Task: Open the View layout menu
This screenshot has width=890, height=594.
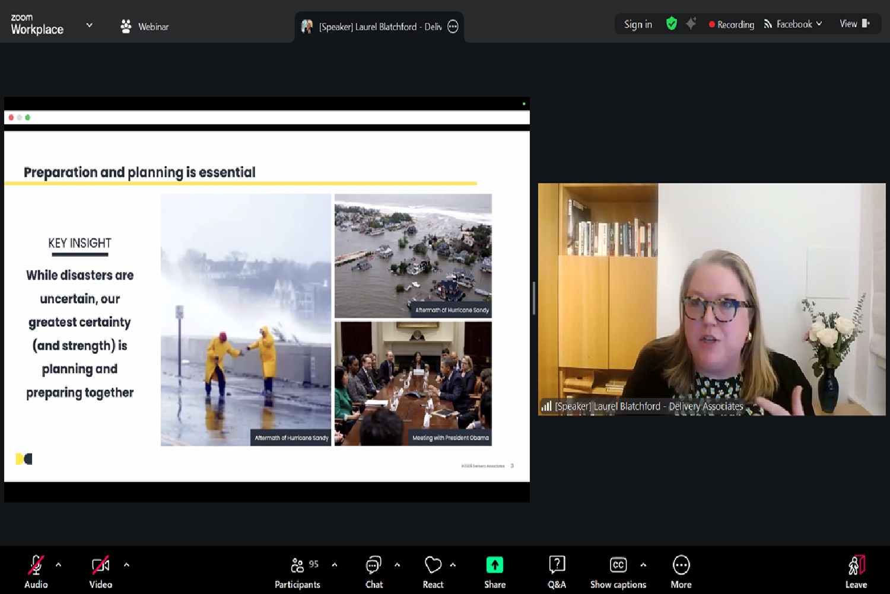Action: [854, 24]
